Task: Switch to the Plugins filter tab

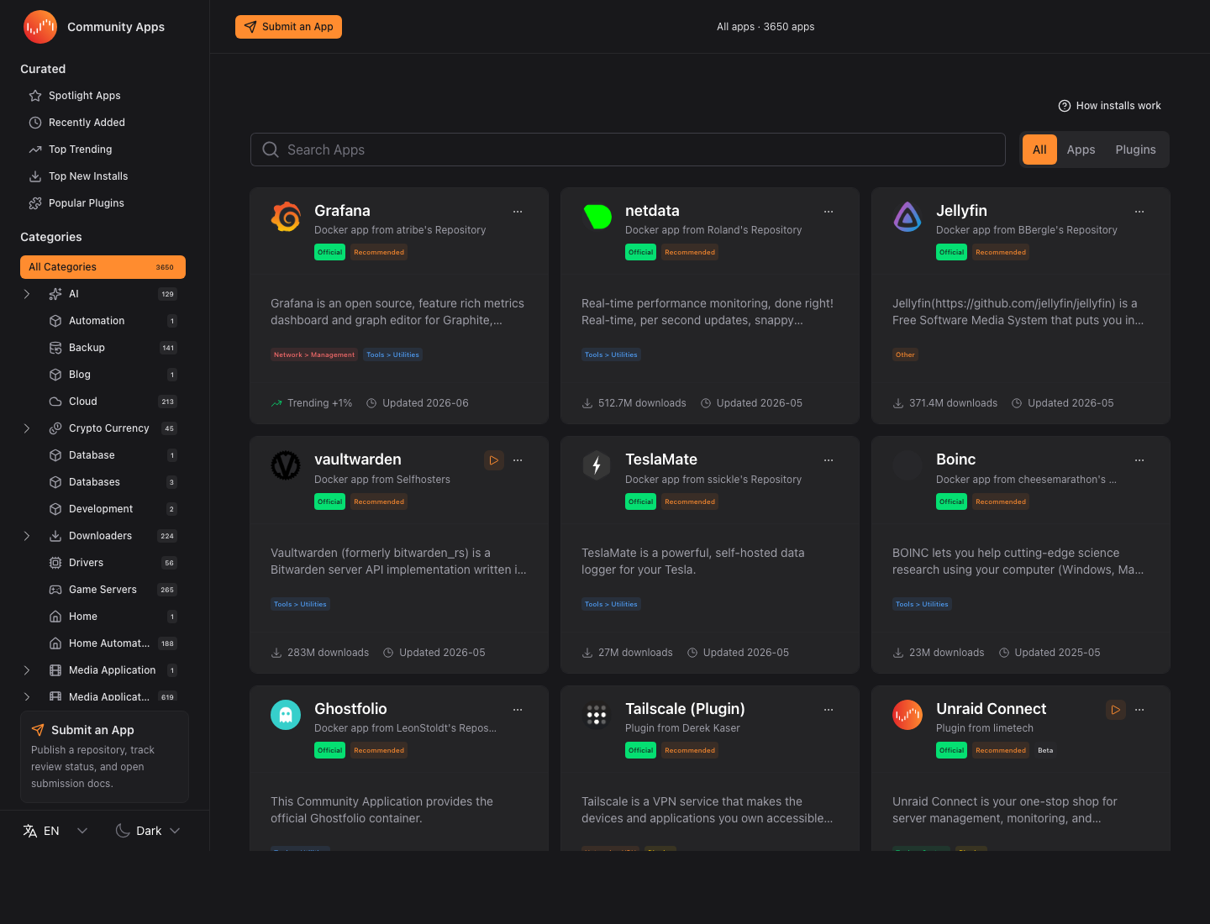Action: click(x=1135, y=150)
